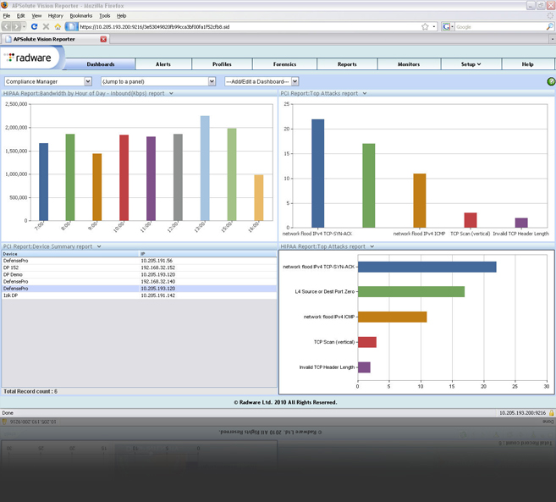Click the 13:00 light blue bandwidth bar
Viewport: 556px width, 502px height.
point(205,168)
